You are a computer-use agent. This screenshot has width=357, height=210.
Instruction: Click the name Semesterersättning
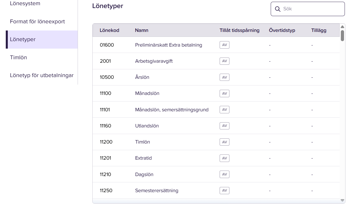157,190
